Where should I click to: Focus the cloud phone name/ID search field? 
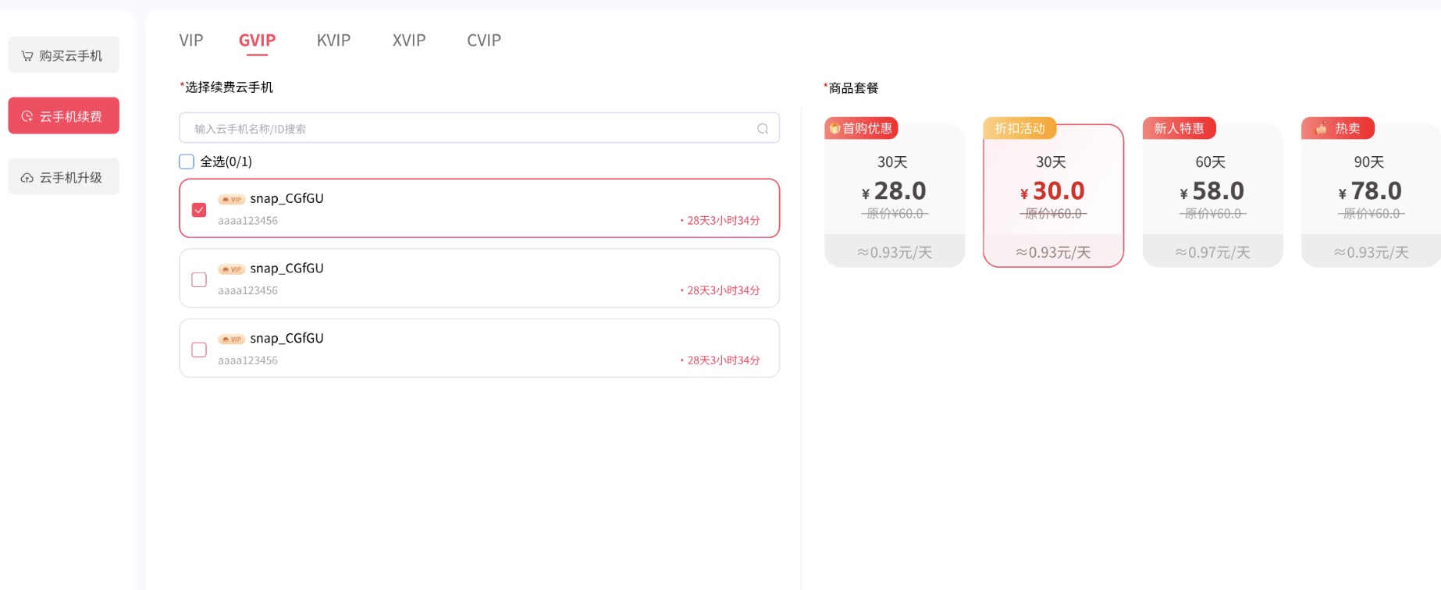tap(468, 129)
